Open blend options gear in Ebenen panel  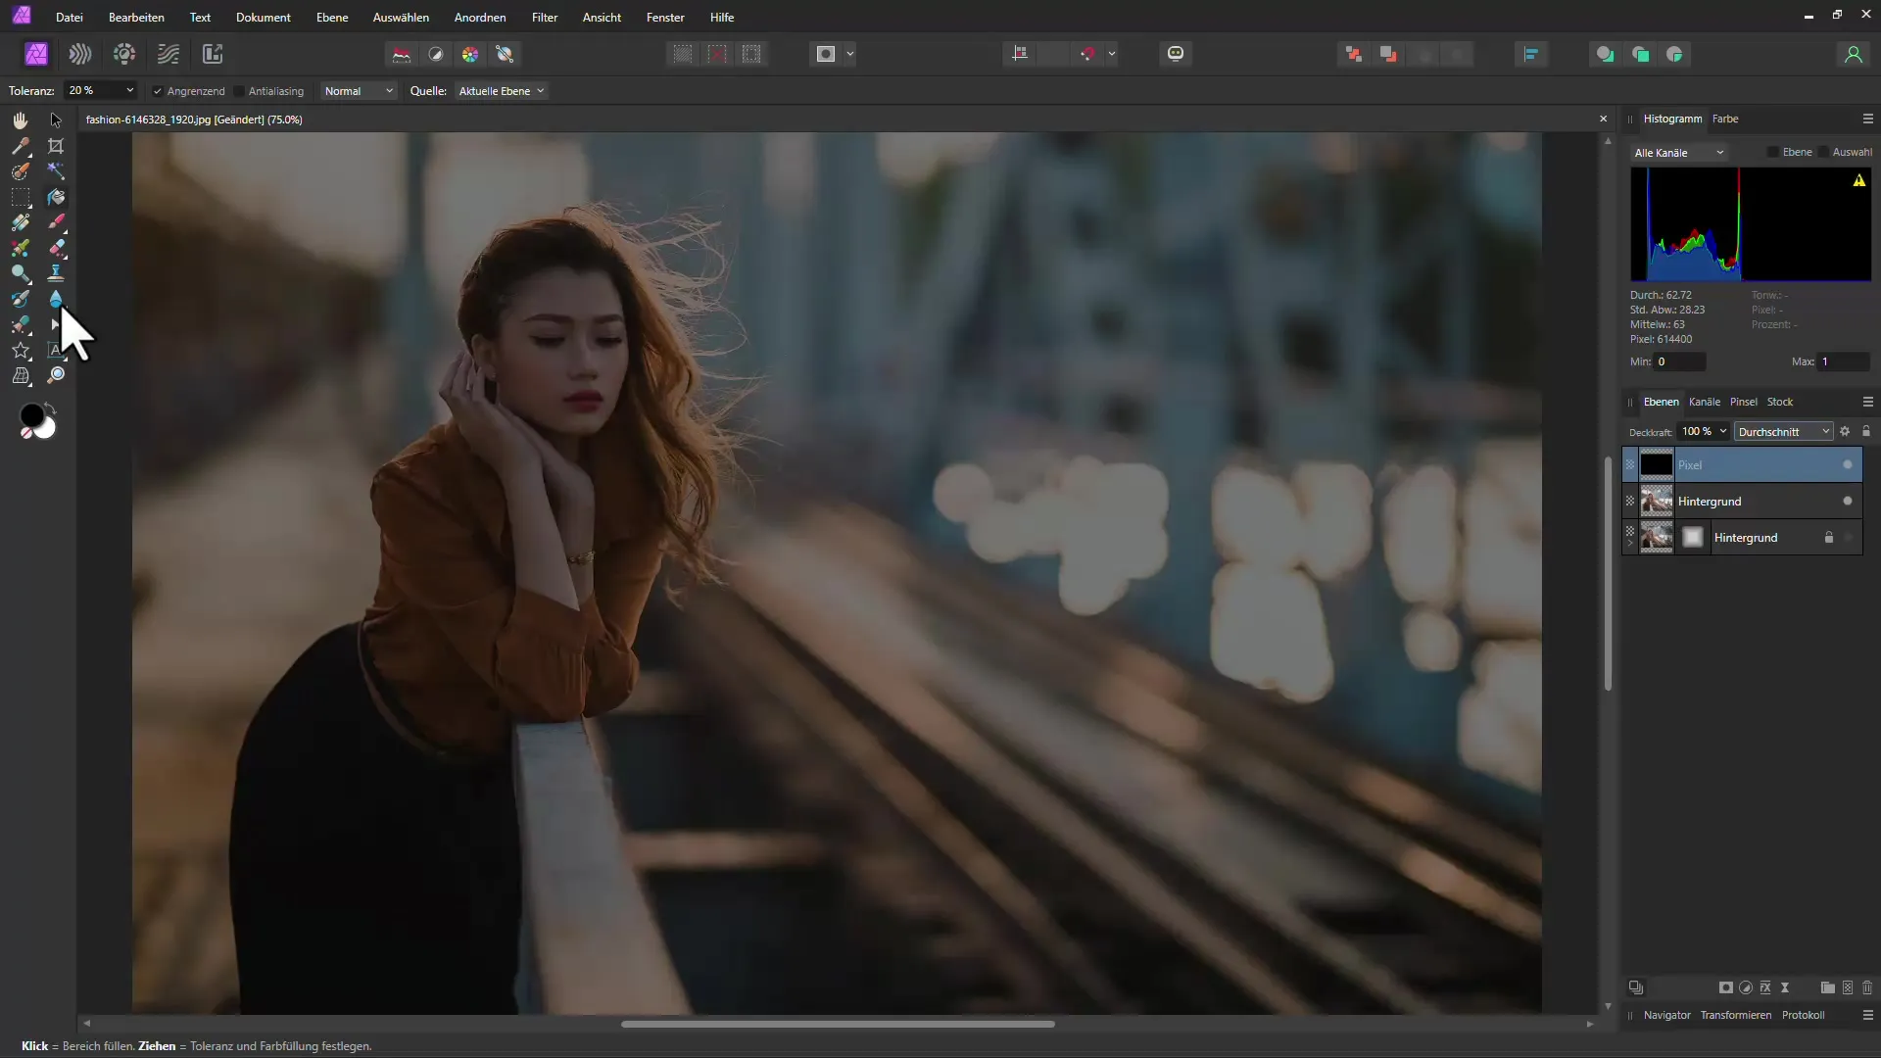[x=1845, y=432]
